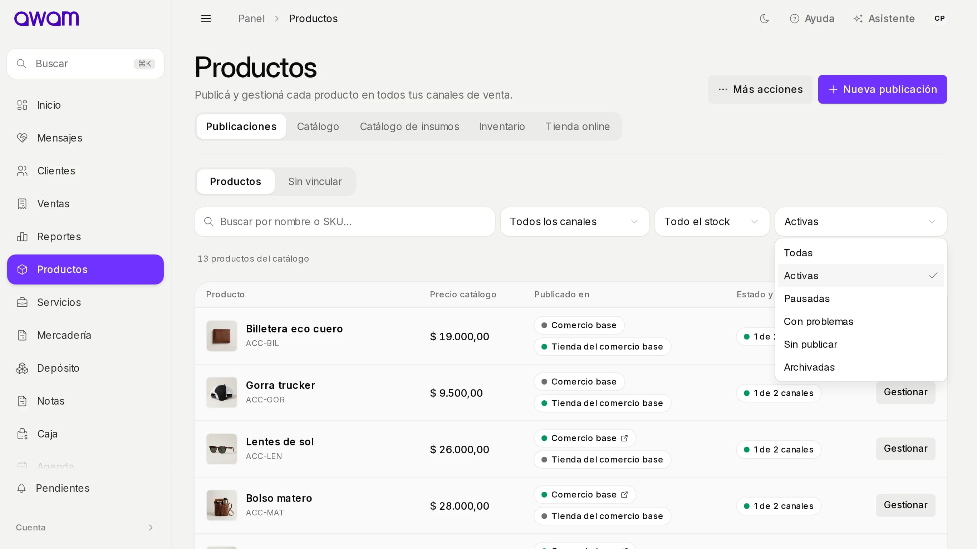Switch to Tienda online tab

[578, 127]
